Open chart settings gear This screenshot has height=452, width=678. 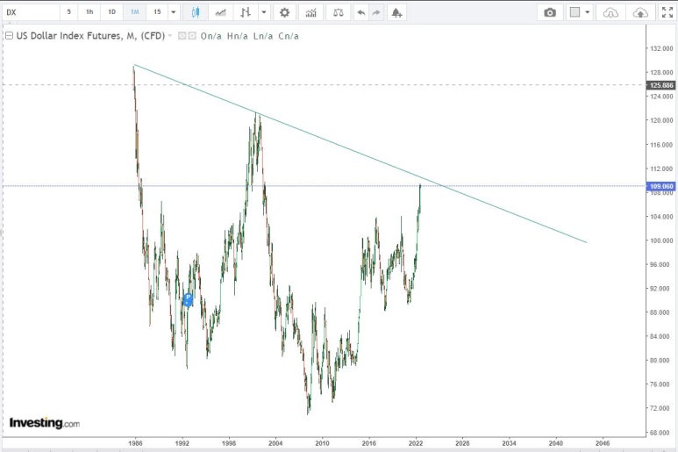pos(284,12)
